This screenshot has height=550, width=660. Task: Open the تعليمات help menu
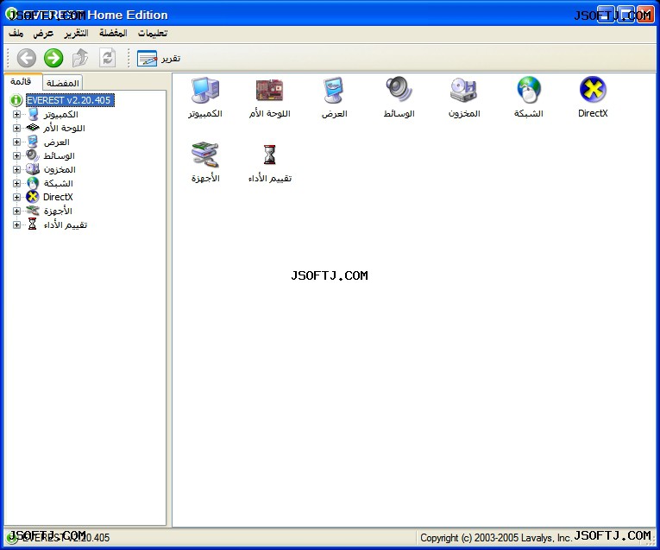point(153,33)
